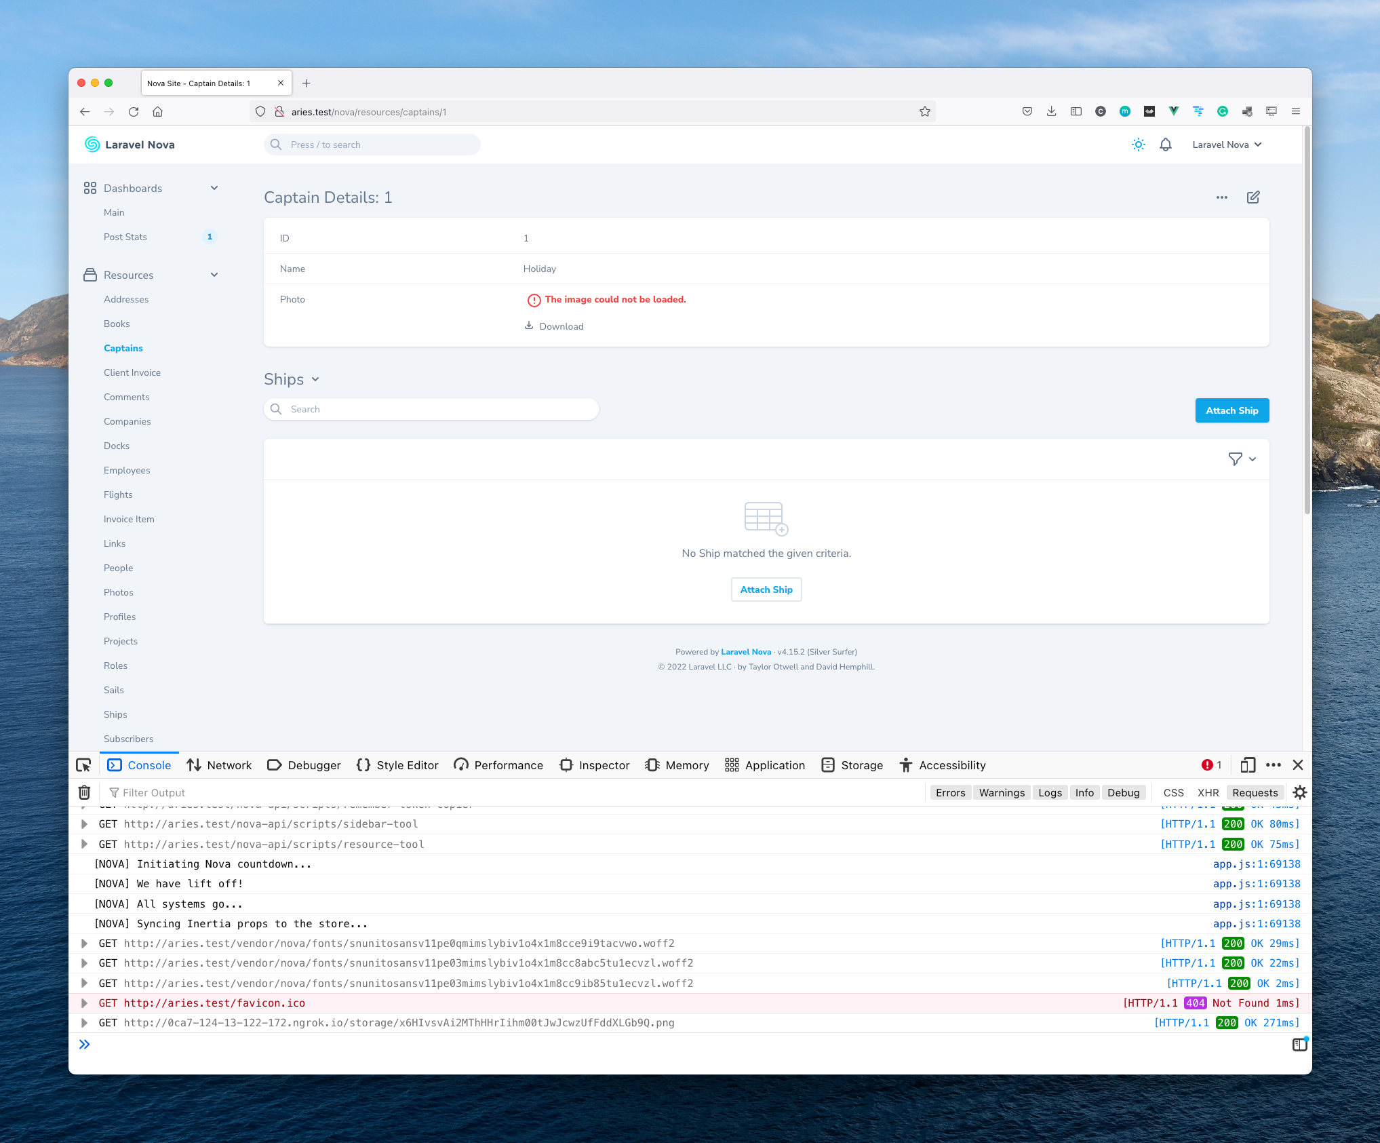Enable the Errors console filter

pos(950,792)
